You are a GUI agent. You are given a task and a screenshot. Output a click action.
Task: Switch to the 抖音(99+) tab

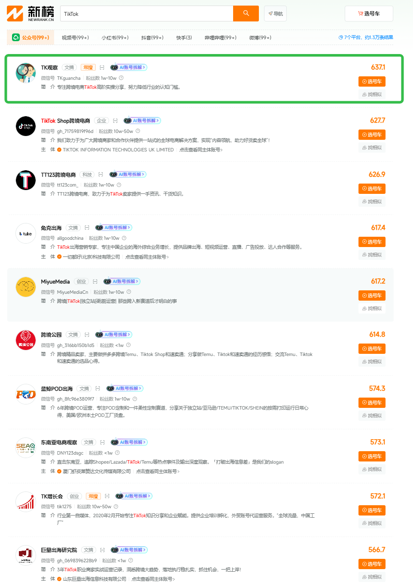[x=152, y=38]
